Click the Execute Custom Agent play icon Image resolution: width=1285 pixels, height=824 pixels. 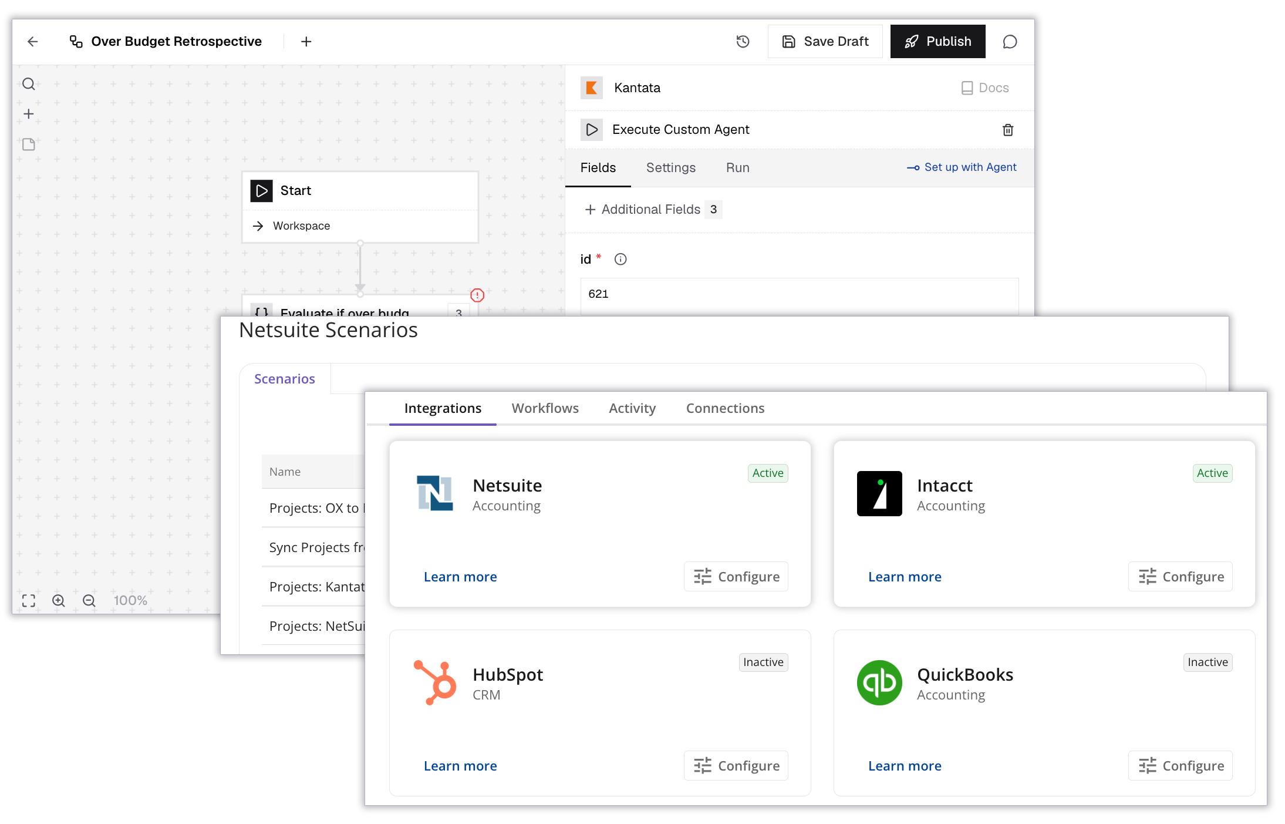[x=592, y=130]
